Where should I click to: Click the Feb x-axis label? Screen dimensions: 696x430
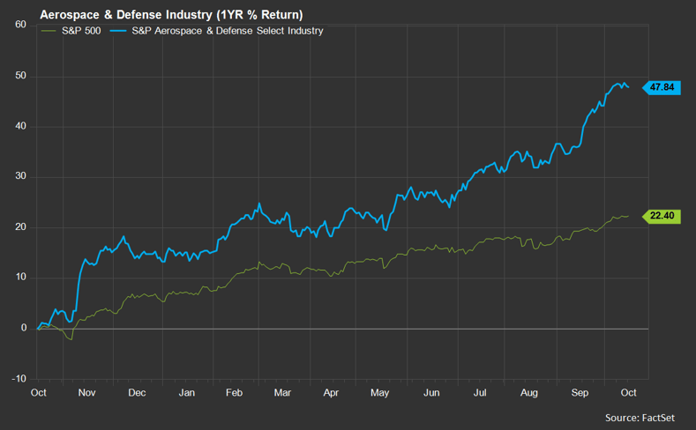point(235,393)
